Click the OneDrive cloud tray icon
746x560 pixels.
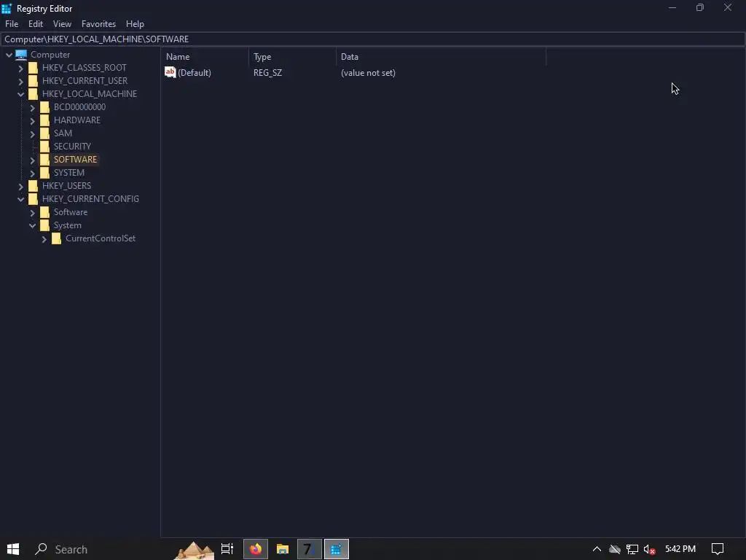[x=615, y=549]
